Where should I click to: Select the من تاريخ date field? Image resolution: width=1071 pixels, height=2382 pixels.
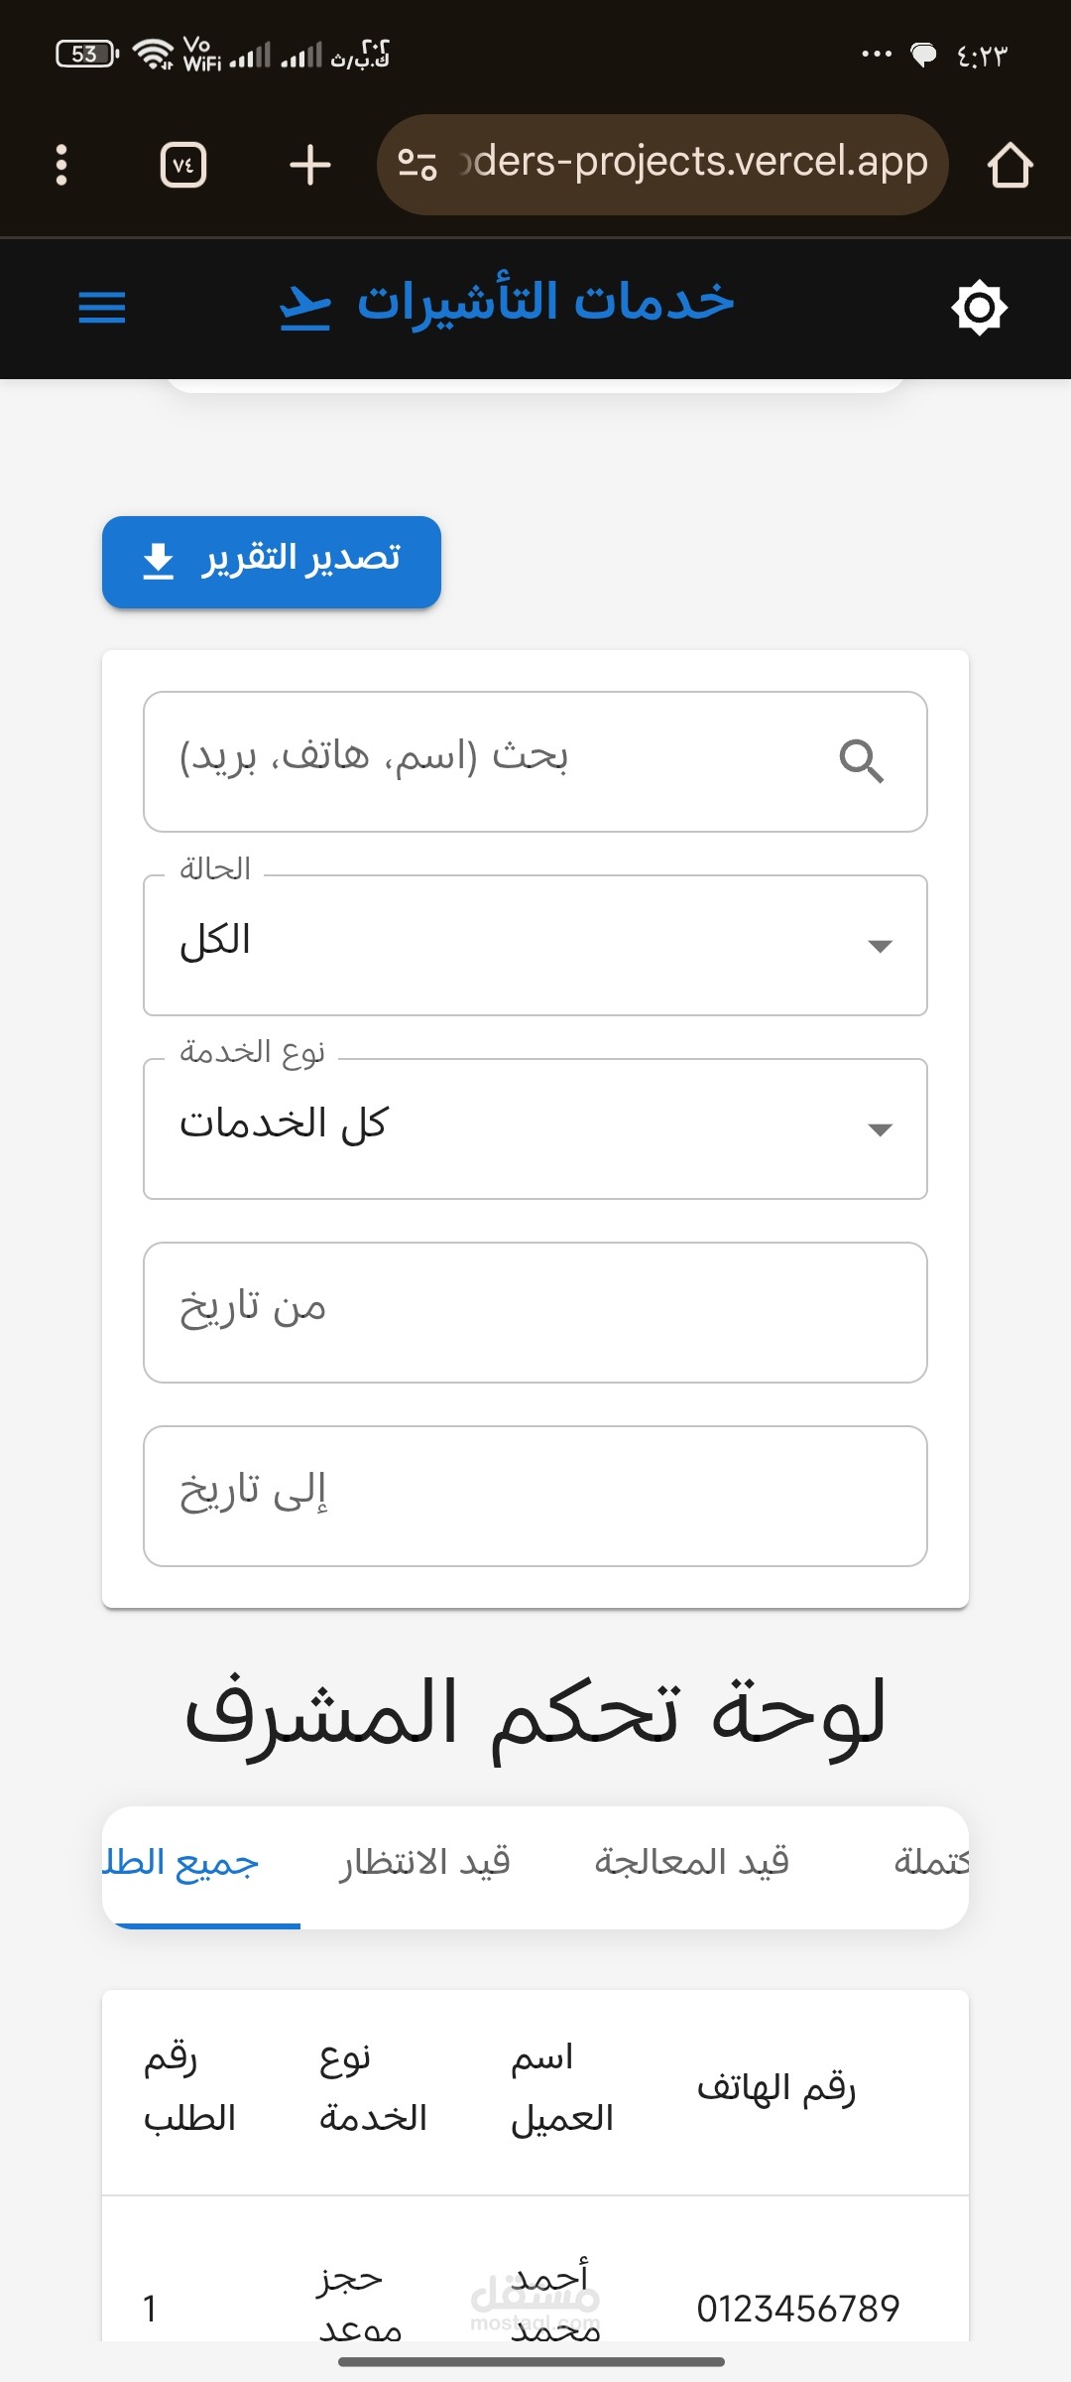pyautogui.click(x=535, y=1312)
